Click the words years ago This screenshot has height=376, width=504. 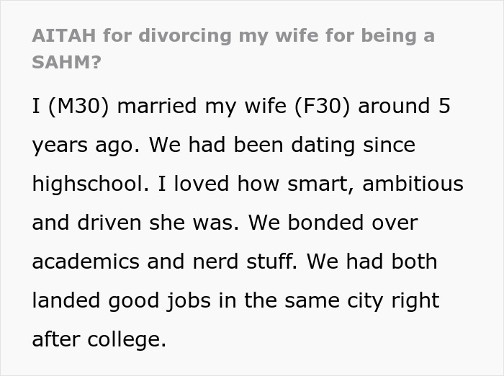coord(86,145)
